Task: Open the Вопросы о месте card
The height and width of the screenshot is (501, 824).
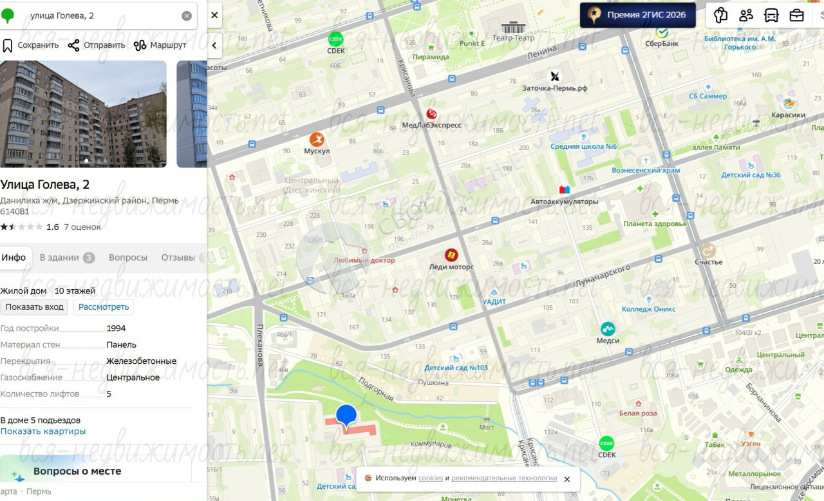Action: 96,469
